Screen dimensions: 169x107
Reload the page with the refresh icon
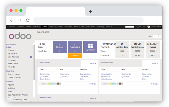[28, 20]
